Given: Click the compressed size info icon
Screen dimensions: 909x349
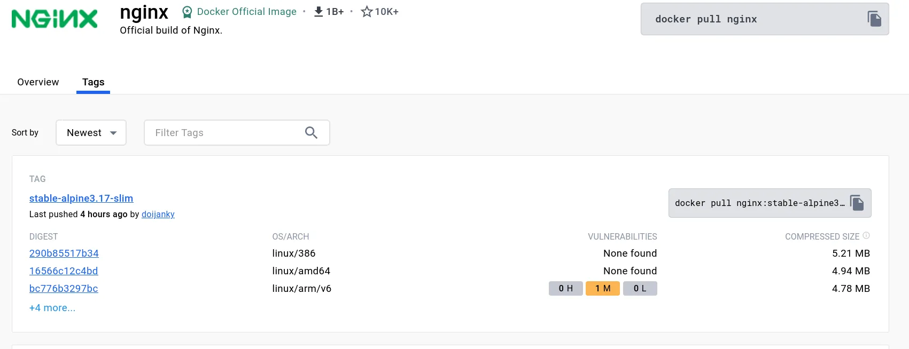Looking at the screenshot, I should [x=866, y=236].
